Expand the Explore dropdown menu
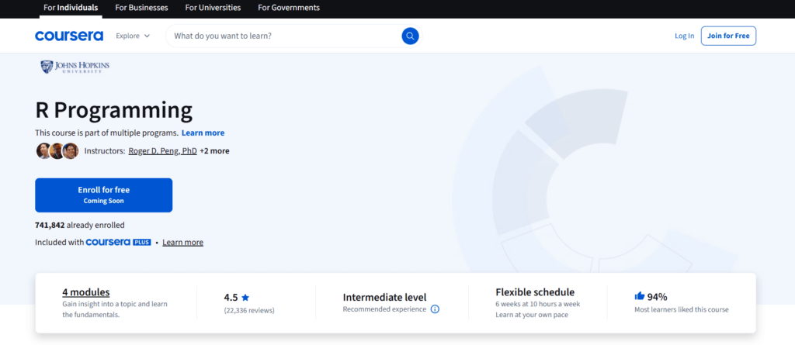The image size is (795, 345). [x=133, y=36]
